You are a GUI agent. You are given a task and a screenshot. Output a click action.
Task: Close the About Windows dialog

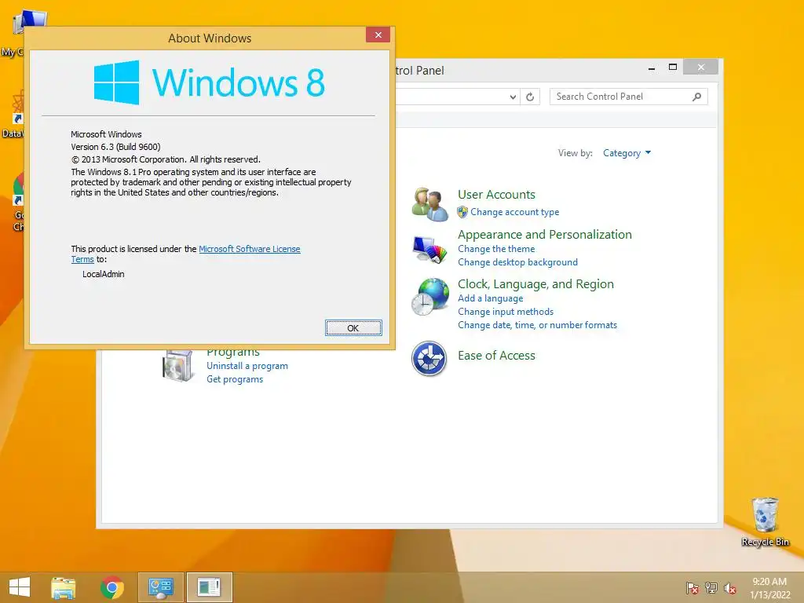[378, 35]
